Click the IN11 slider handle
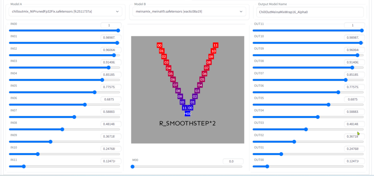The height and width of the screenshot is (176, 374). (24, 167)
